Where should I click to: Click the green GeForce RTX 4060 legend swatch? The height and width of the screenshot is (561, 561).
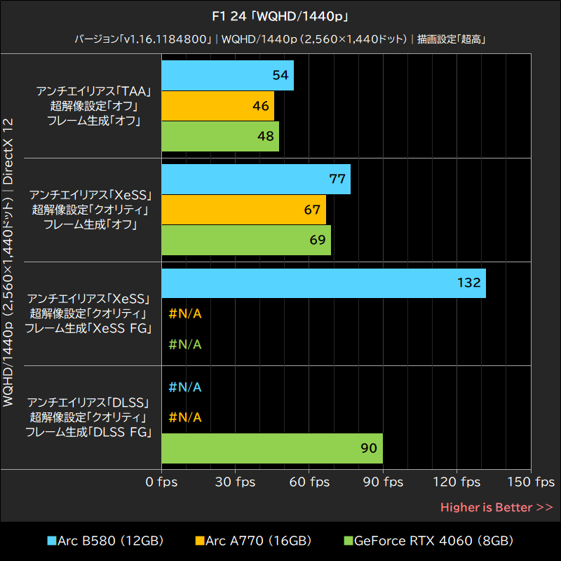[x=349, y=541]
